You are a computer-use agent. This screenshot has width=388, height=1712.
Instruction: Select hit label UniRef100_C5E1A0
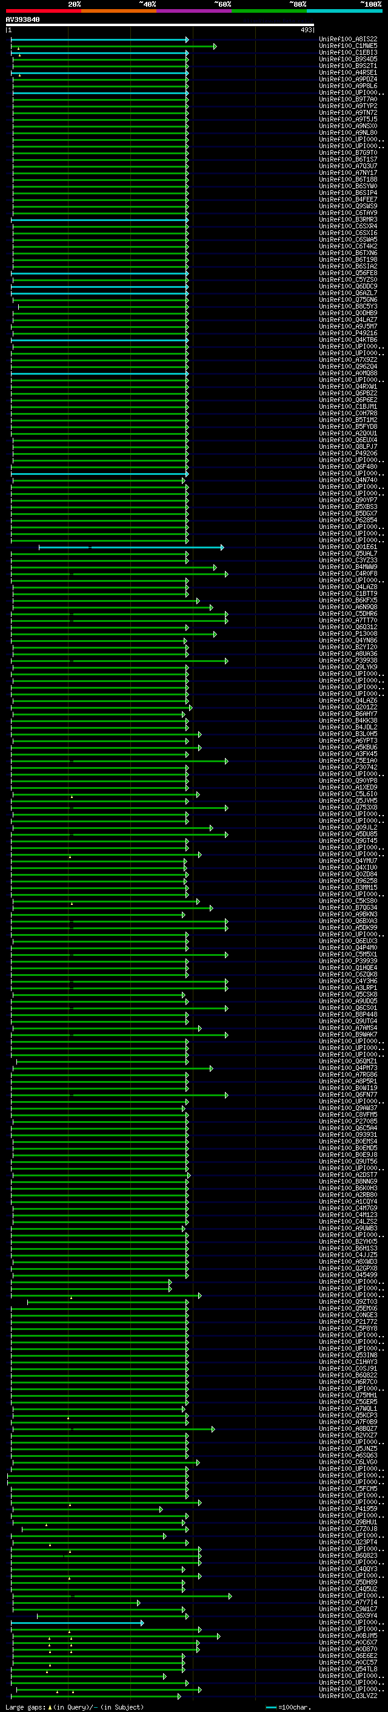point(348,761)
